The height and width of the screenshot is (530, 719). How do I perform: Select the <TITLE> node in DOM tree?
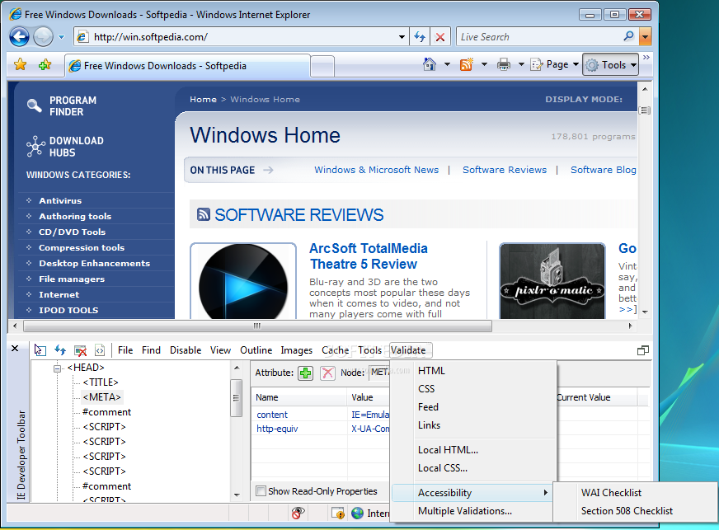click(101, 382)
